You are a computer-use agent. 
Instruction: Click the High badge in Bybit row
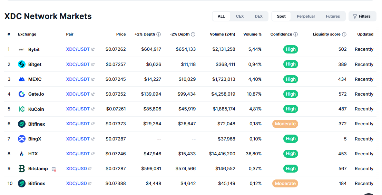pos(291,49)
